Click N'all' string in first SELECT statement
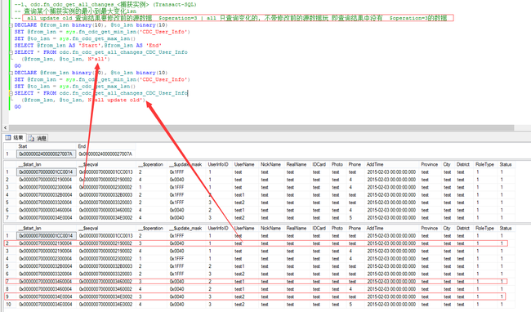The width and height of the screenshot is (531, 312). (97, 60)
